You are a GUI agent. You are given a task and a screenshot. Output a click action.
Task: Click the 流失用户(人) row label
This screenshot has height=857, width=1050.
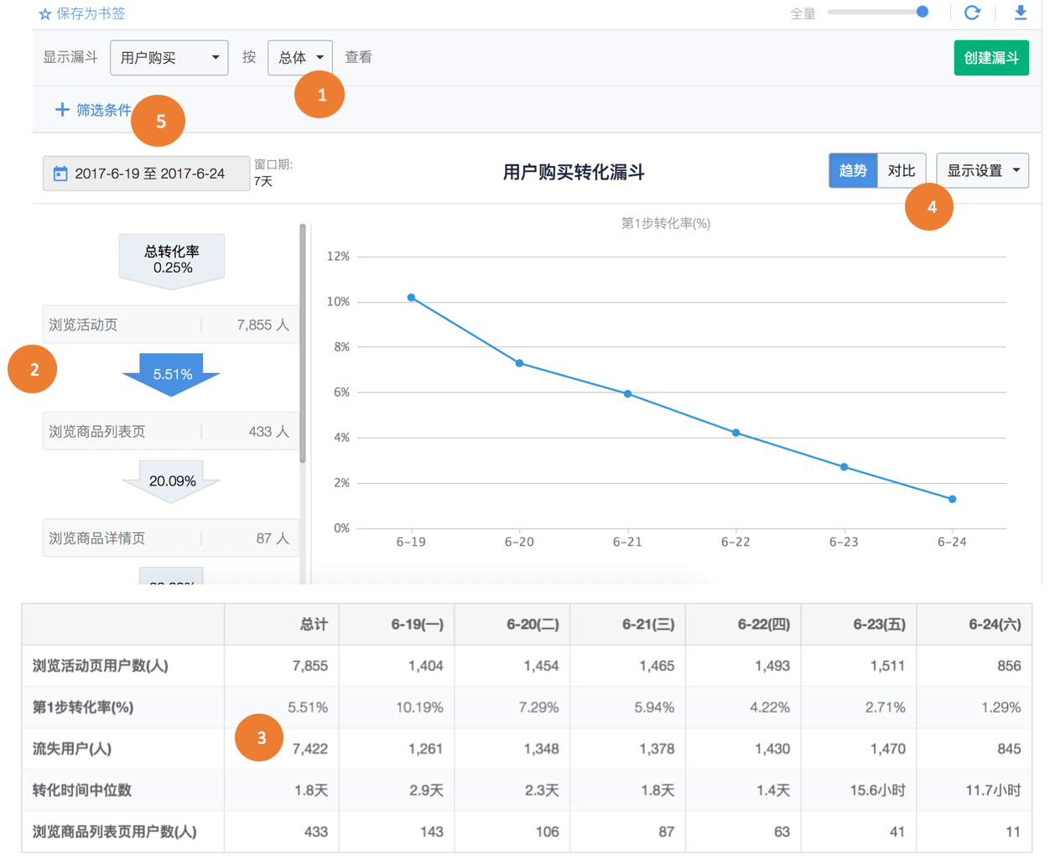tap(72, 749)
